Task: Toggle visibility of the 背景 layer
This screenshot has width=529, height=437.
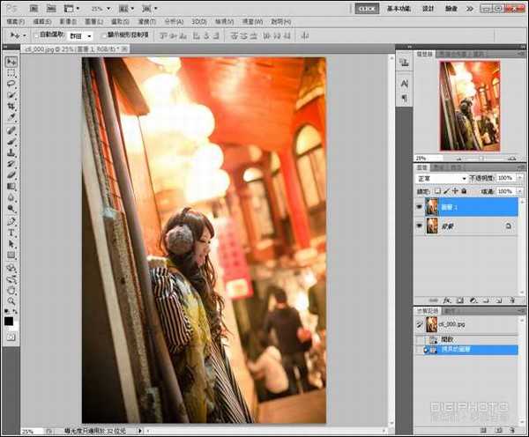Action: coord(419,226)
